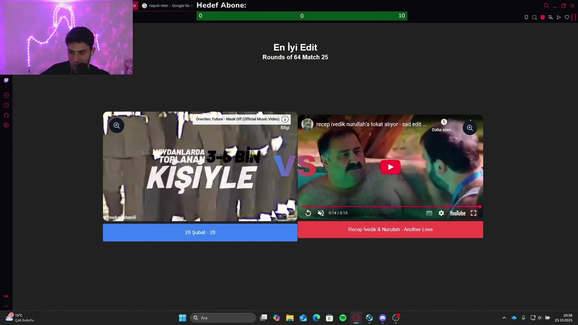Replay the YouTube video

pyautogui.click(x=308, y=213)
